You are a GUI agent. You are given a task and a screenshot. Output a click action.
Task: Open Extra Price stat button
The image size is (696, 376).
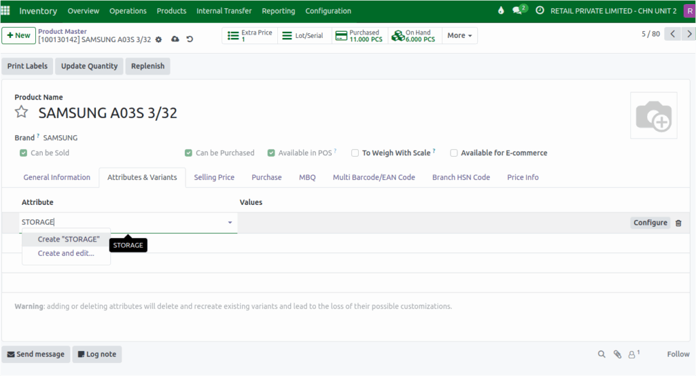(249, 35)
